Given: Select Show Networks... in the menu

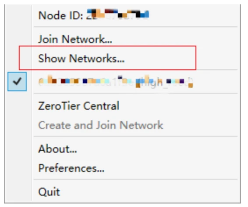Looking at the screenshot, I should 123,58.
